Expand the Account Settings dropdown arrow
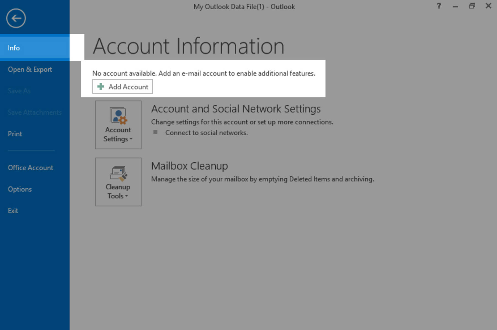Image resolution: width=497 pixels, height=330 pixels. (x=131, y=139)
